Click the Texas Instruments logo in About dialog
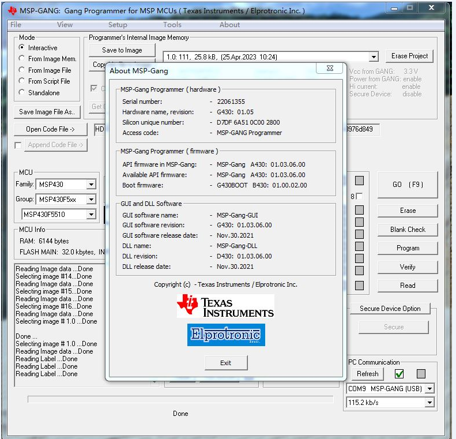 225,306
